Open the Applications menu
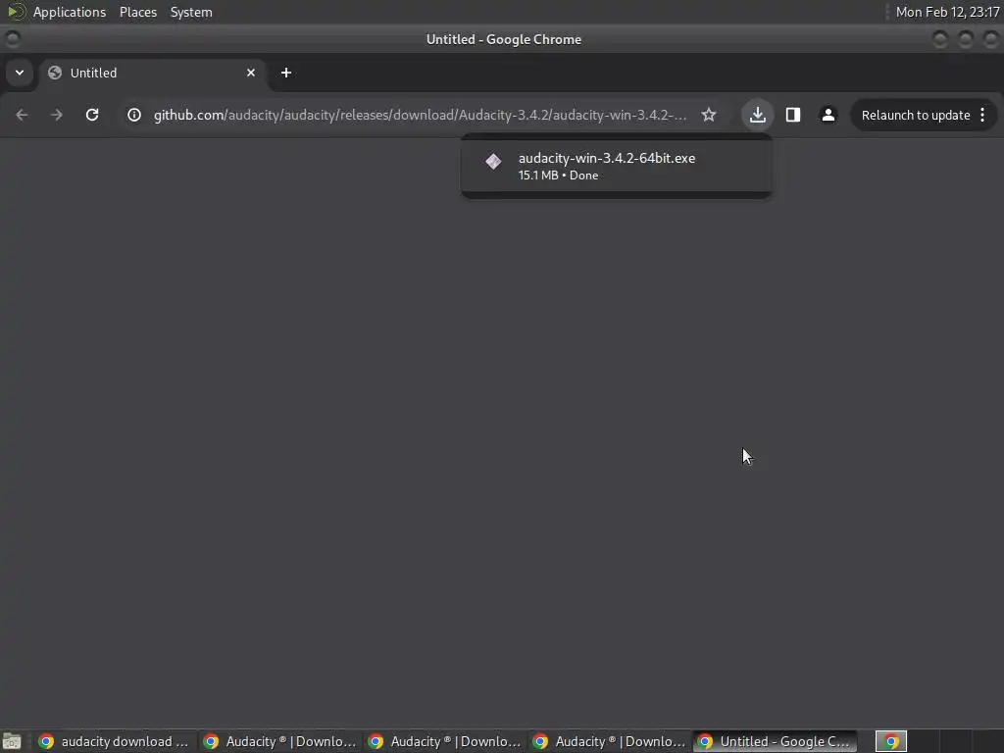This screenshot has height=753, width=1004. 70,12
